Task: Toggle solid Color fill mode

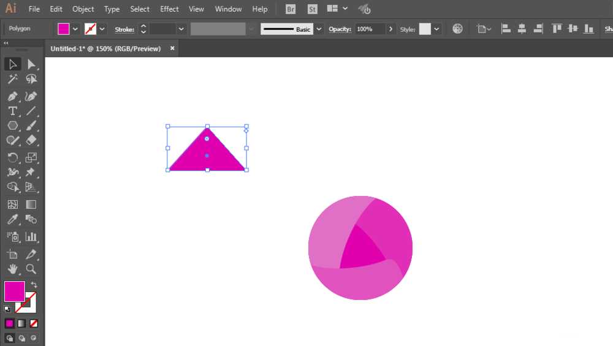Action: (x=9, y=323)
